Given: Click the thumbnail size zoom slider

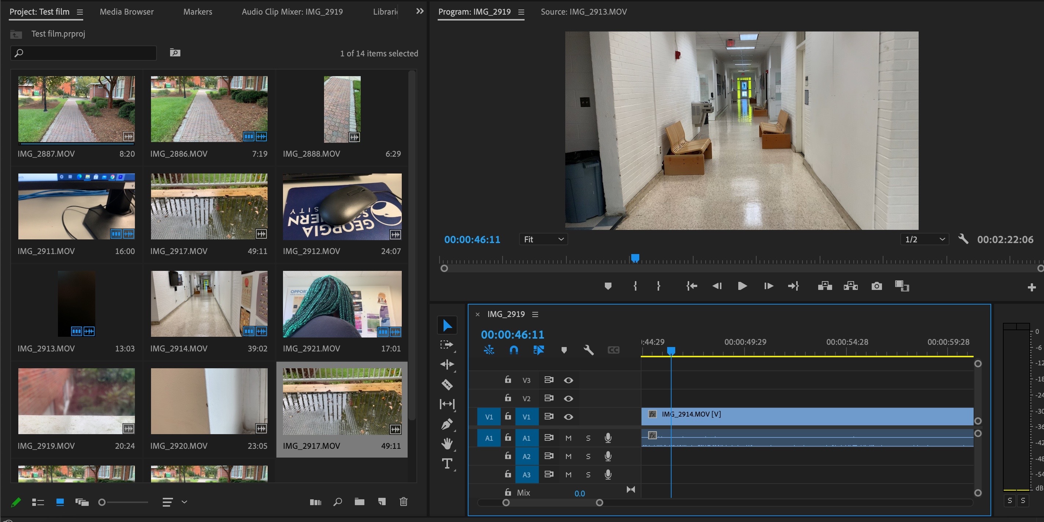Looking at the screenshot, I should coord(102,502).
